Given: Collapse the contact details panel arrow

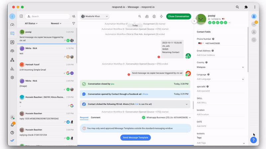Looking at the screenshot, I should pyautogui.click(x=194, y=21).
